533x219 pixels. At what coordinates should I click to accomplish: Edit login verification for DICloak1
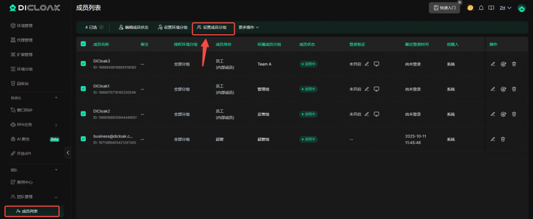(367, 89)
